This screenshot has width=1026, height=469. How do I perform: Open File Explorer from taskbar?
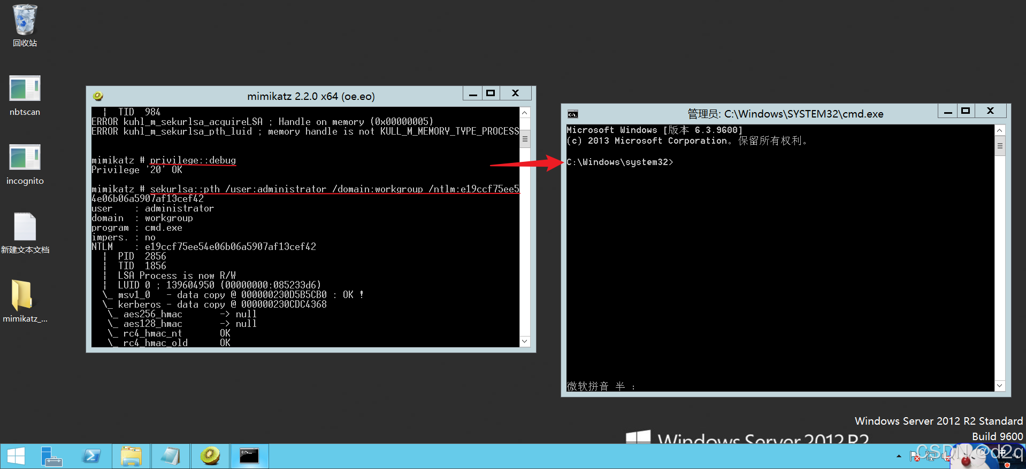click(x=131, y=456)
